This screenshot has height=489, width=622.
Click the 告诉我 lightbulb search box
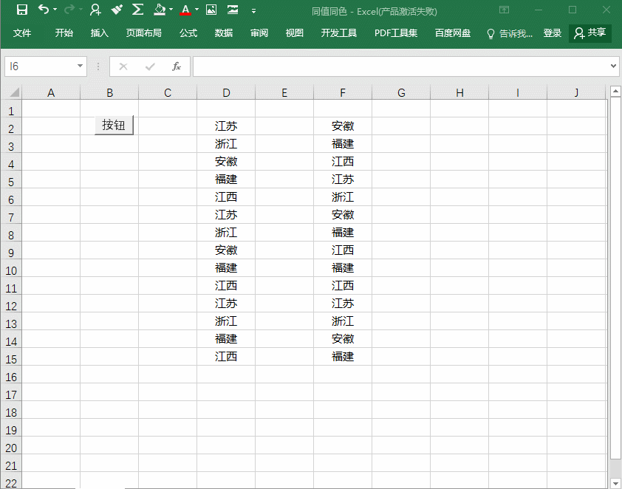[509, 33]
